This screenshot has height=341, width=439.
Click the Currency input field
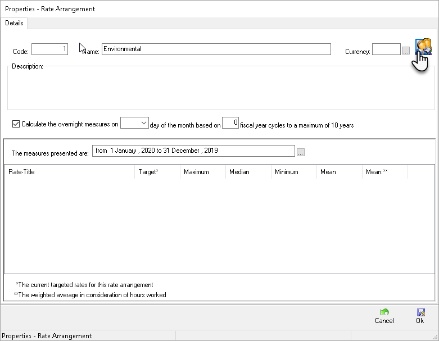(386, 49)
